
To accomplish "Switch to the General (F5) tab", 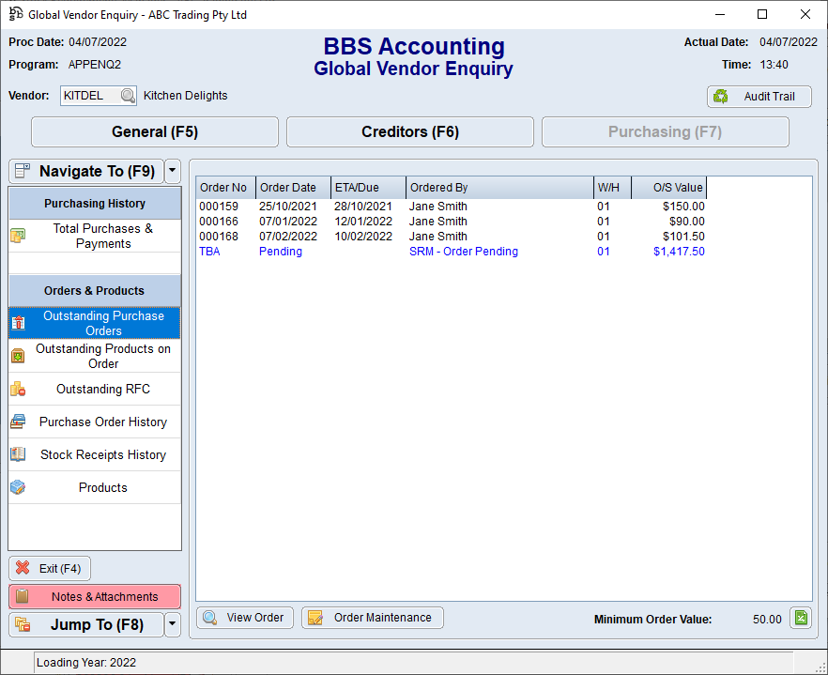I will coord(155,131).
